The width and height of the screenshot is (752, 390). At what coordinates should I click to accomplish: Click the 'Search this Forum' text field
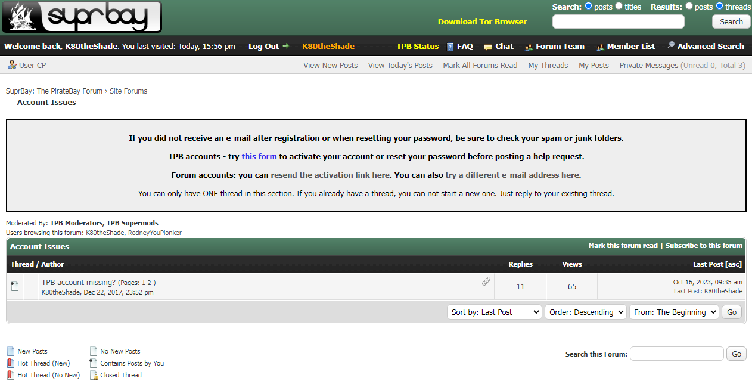click(676, 354)
